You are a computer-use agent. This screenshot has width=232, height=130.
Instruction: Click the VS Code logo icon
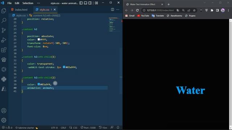pyautogui.click(x=3, y=3)
